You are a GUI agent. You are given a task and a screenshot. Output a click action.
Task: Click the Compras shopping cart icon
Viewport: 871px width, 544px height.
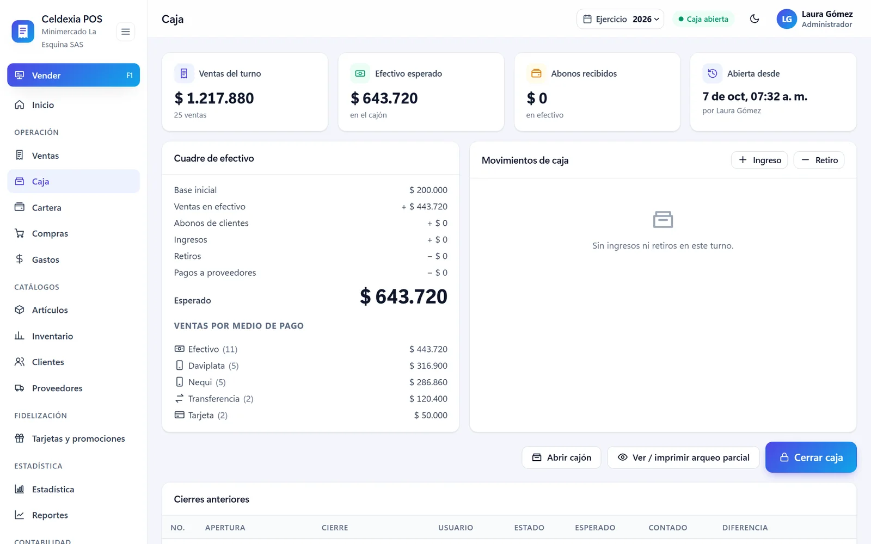click(20, 233)
